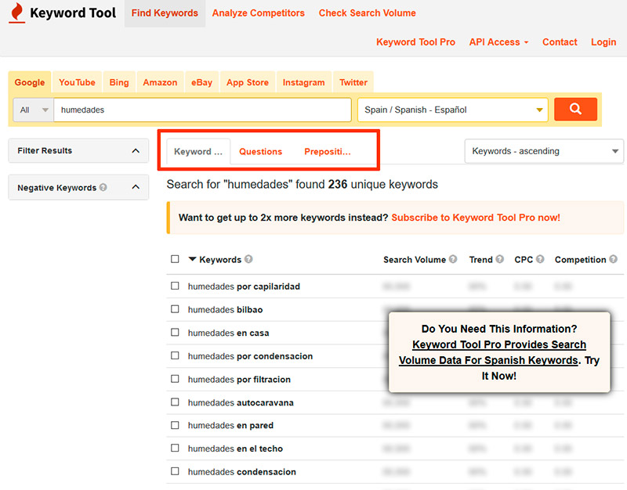
Task: Click help icon beside Keywords column header
Action: [x=248, y=260]
